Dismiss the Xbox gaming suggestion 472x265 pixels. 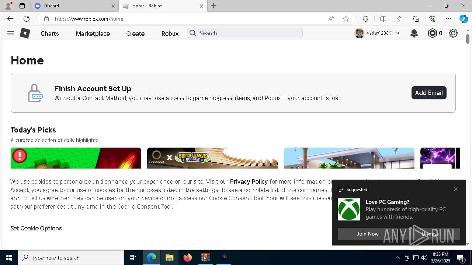click(x=430, y=234)
